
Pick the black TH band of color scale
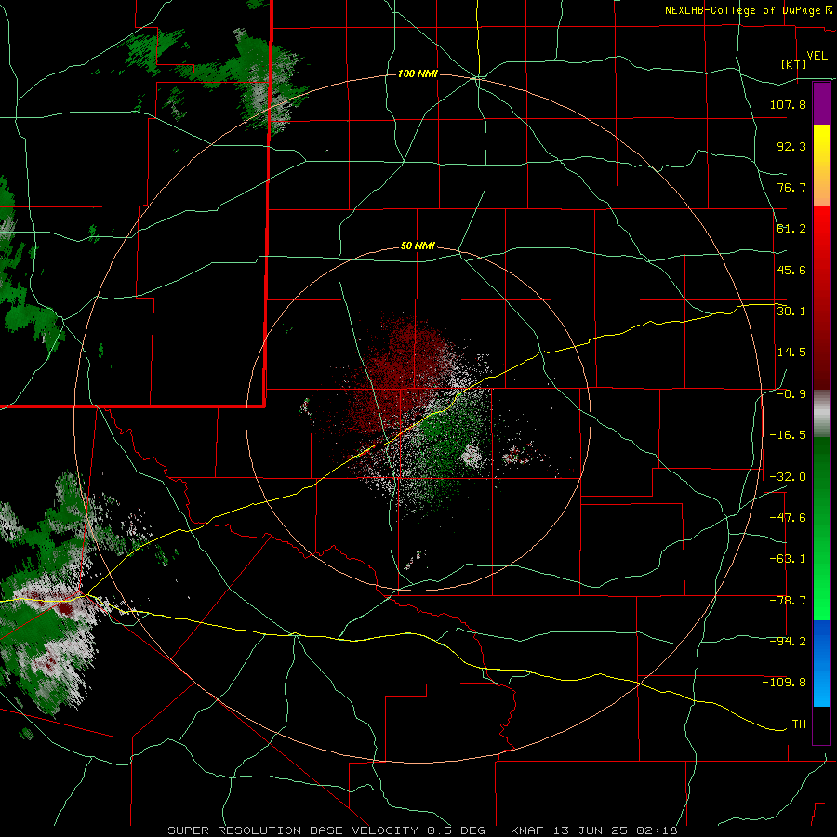tap(821, 724)
